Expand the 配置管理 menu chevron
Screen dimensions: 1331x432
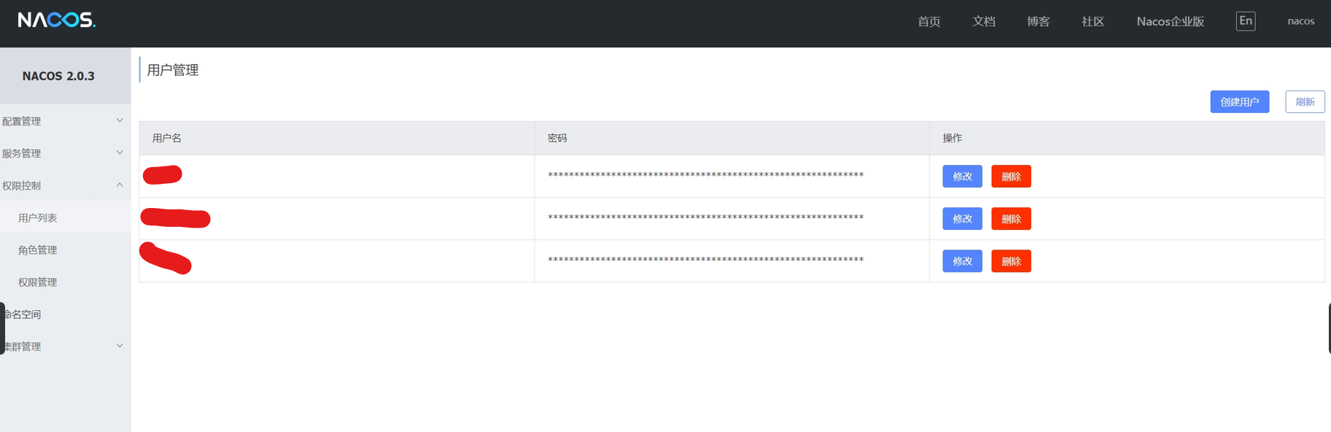[x=120, y=121]
